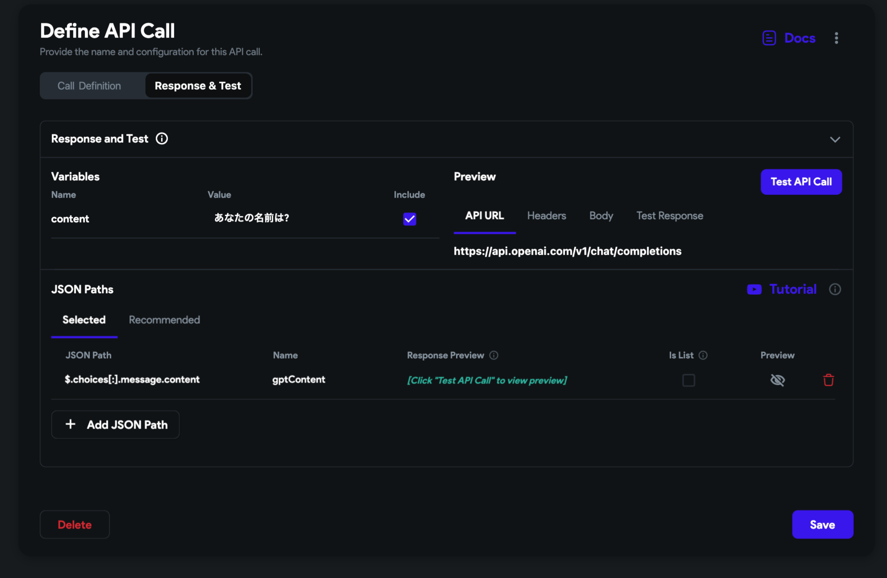This screenshot has width=887, height=578.
Task: Collapse the Response and Test section
Action: pyautogui.click(x=835, y=140)
